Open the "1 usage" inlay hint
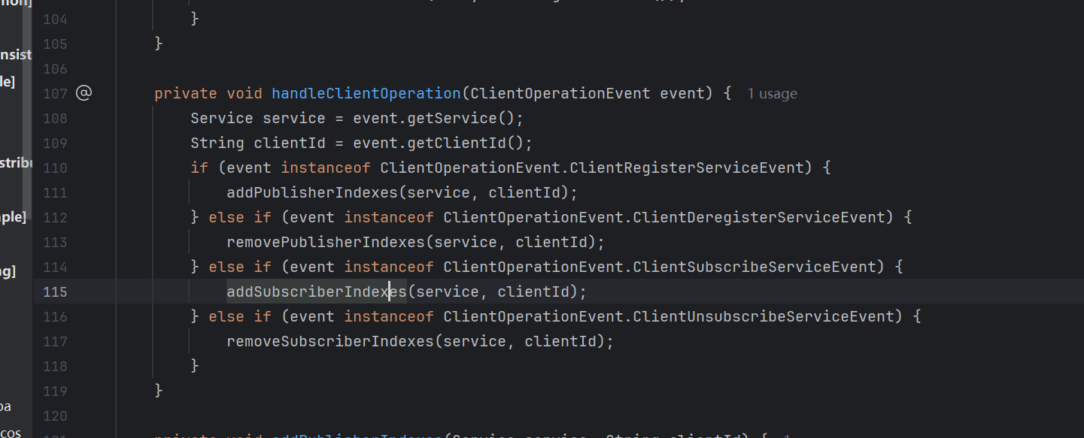This screenshot has width=1084, height=438. point(772,94)
